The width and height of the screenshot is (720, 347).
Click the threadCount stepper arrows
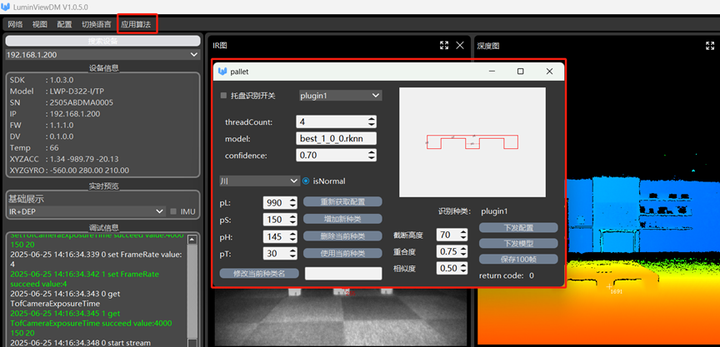(372, 121)
